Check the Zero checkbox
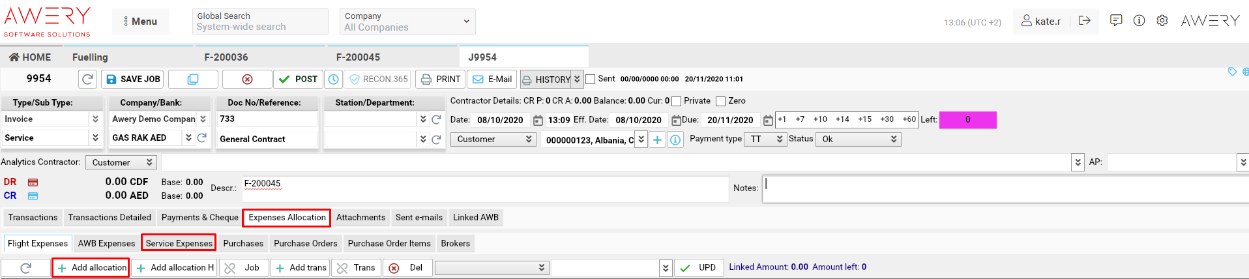The image size is (1249, 279). click(x=720, y=101)
